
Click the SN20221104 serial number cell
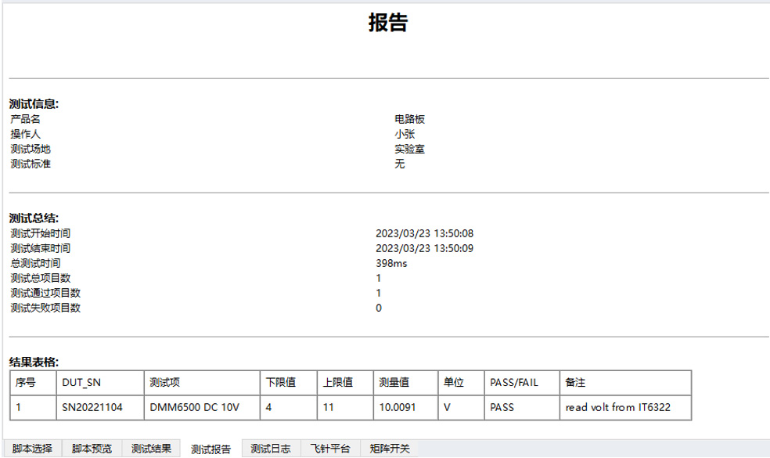(x=92, y=408)
